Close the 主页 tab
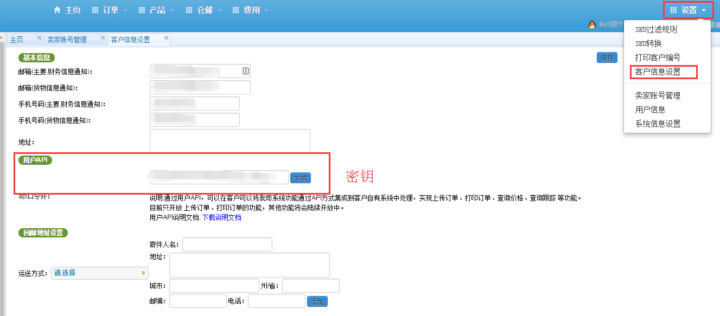Screen dimensions: 720x316 coord(39,38)
